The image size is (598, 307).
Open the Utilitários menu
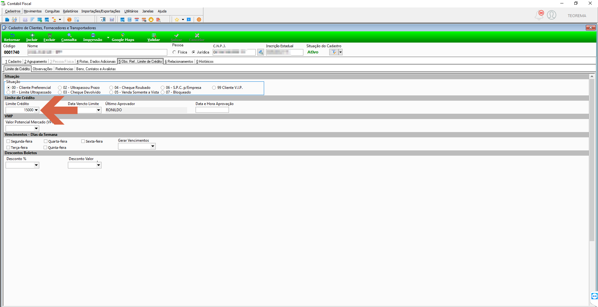click(131, 11)
